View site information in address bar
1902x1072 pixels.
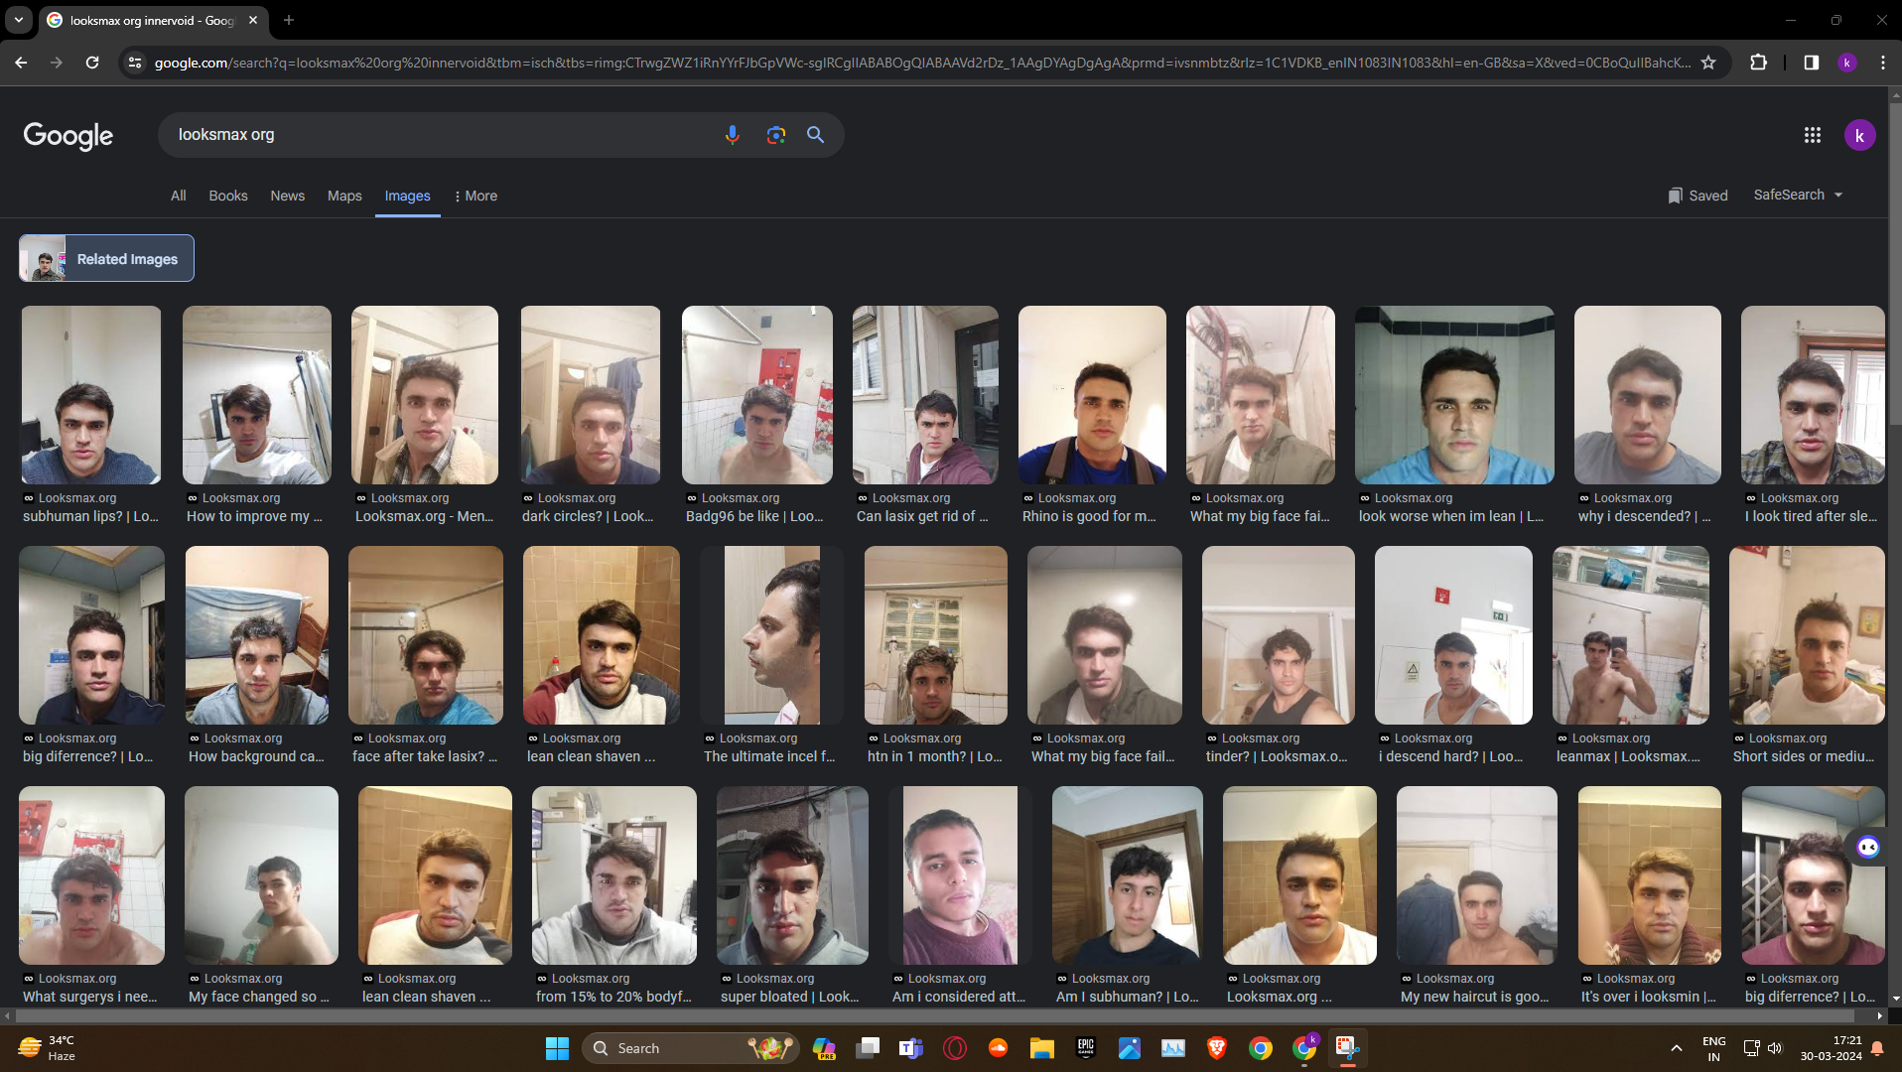135,63
